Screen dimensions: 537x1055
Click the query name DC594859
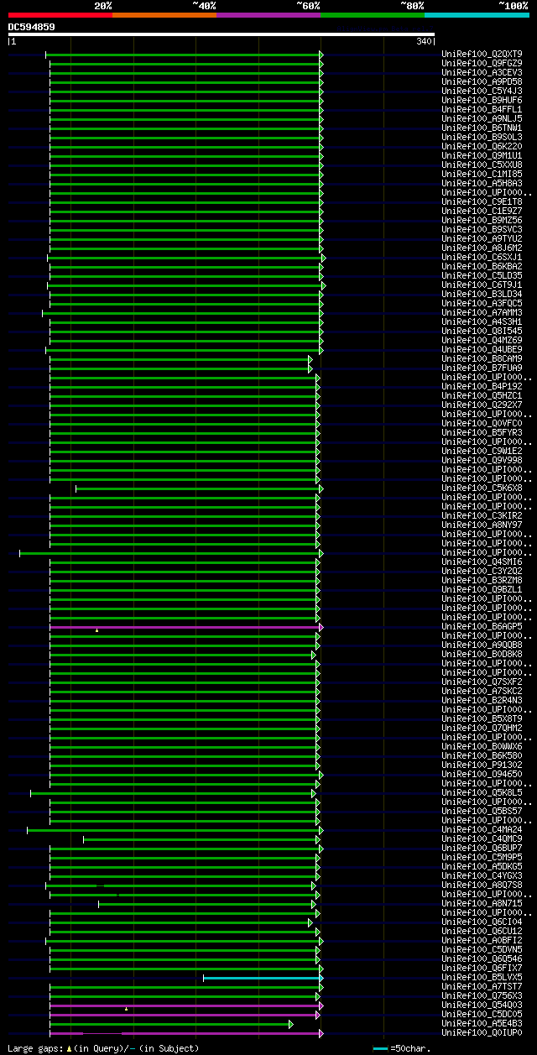tap(32, 27)
